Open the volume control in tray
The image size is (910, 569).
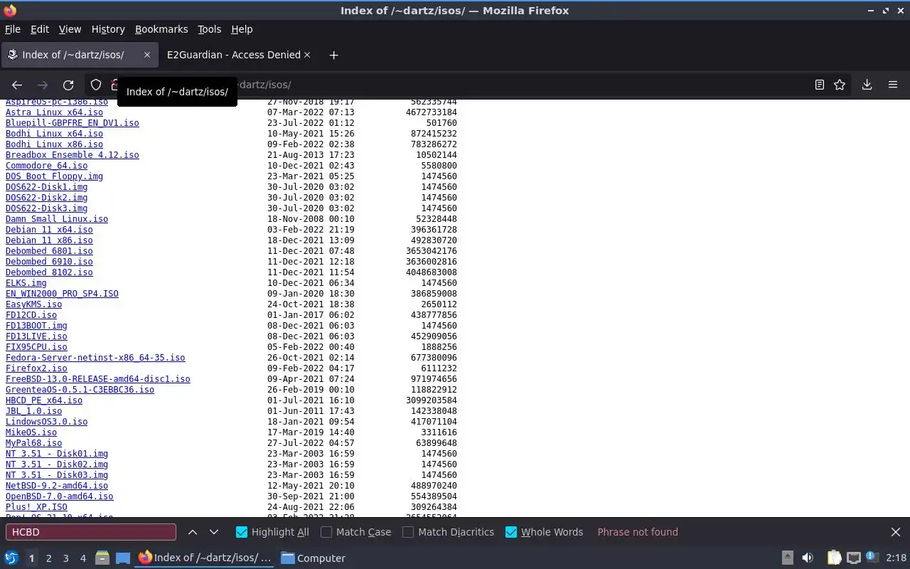[808, 558]
